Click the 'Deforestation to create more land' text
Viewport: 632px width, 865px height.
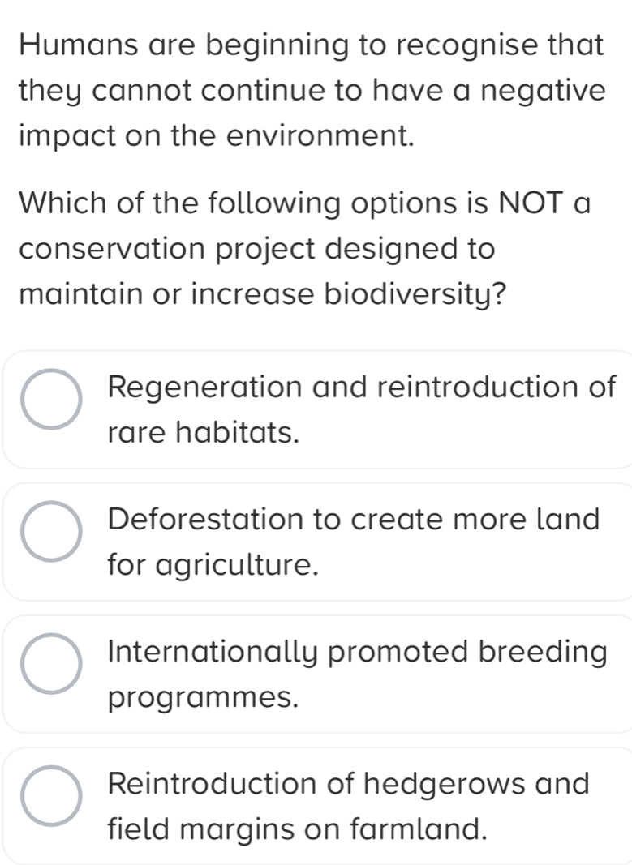[355, 517]
